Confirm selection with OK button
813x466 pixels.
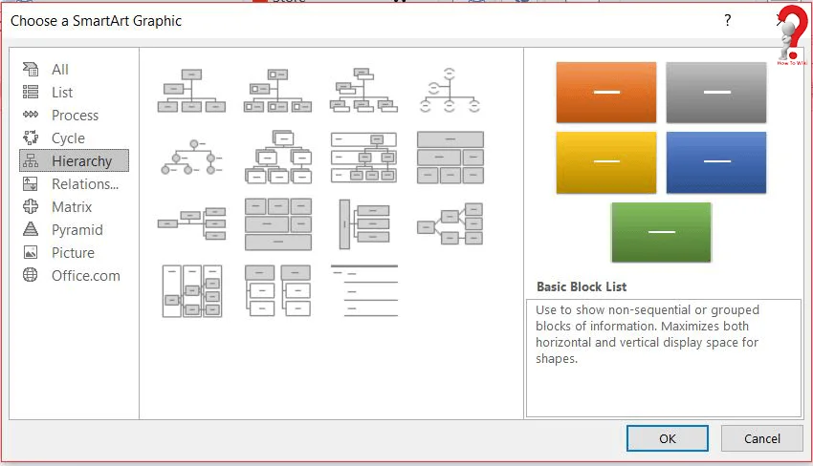click(x=668, y=438)
